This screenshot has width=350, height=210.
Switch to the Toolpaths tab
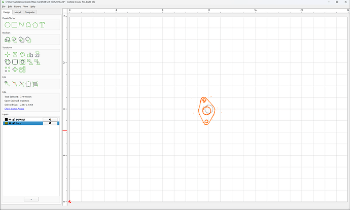point(30,12)
